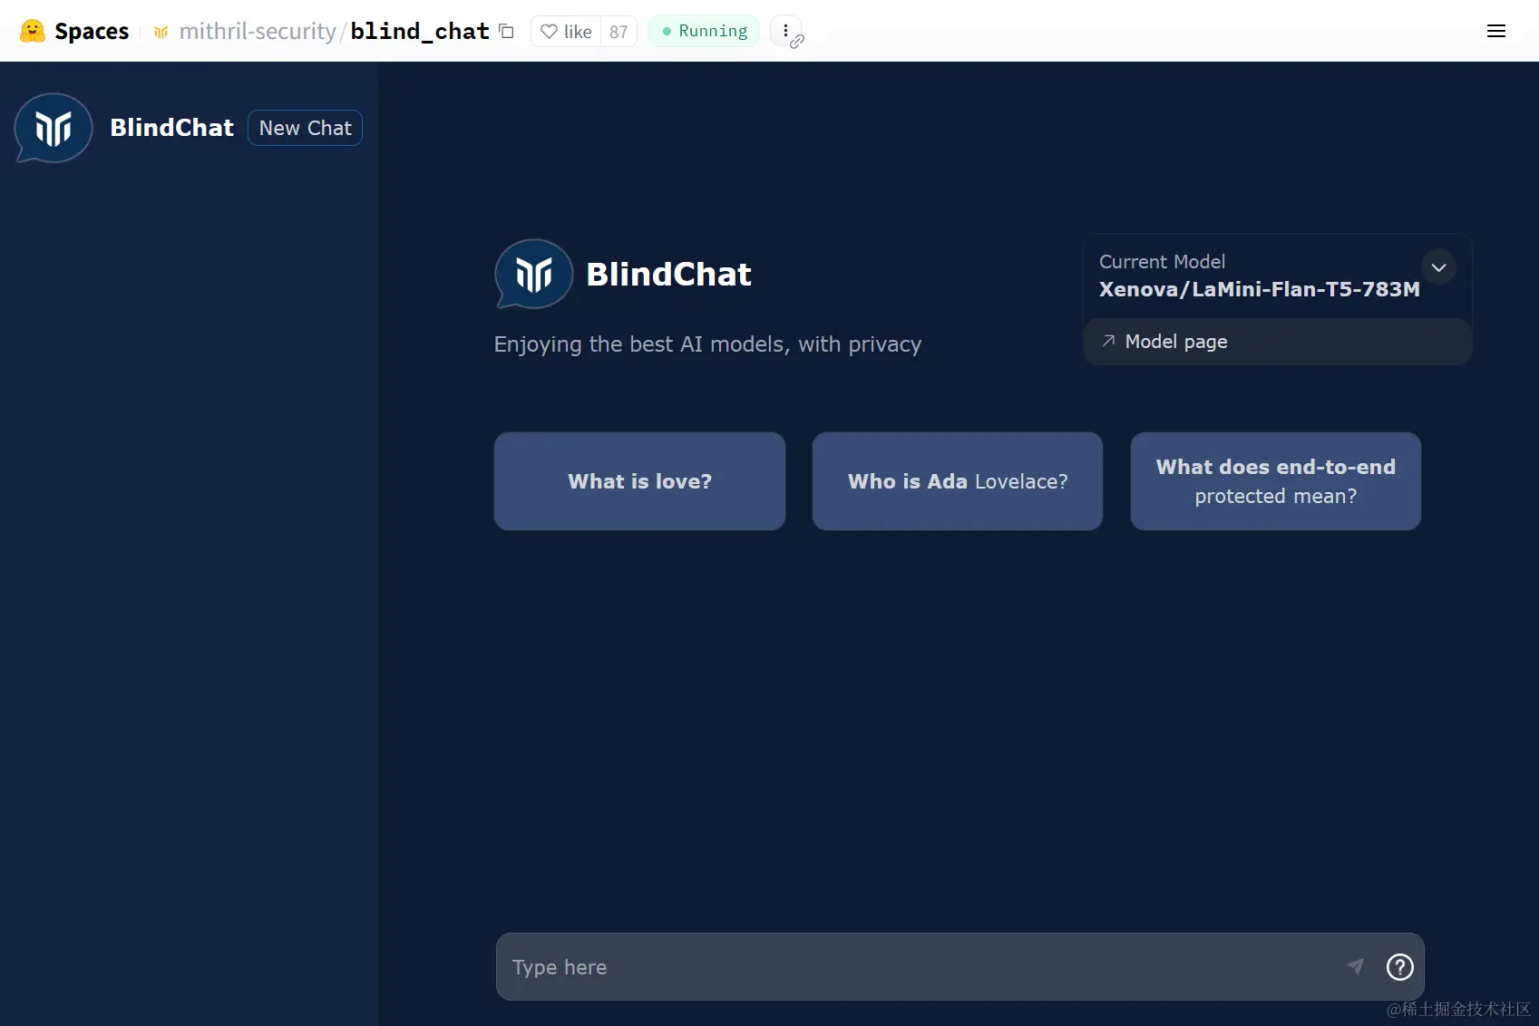Open the hamburger navigation menu
1539x1026 pixels.
coord(1496,31)
